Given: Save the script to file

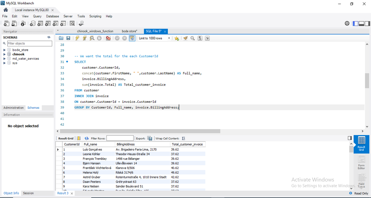Looking at the screenshot, I should 68,38.
